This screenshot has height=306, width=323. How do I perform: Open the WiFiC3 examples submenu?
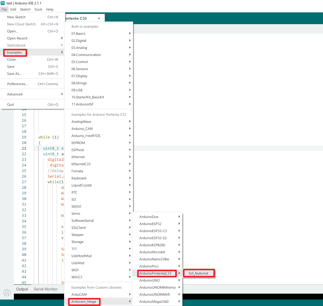click(99, 277)
